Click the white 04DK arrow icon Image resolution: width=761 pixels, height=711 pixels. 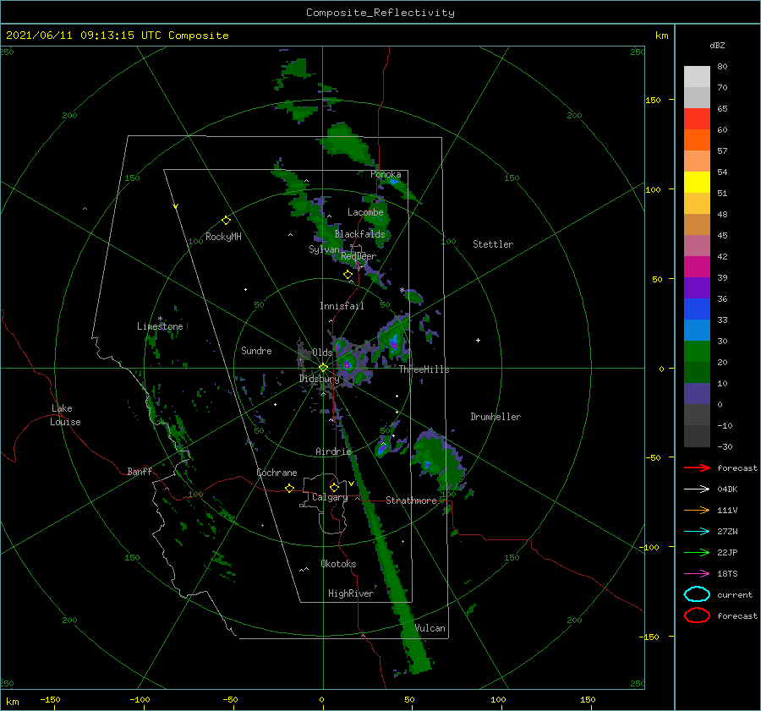[697, 489]
